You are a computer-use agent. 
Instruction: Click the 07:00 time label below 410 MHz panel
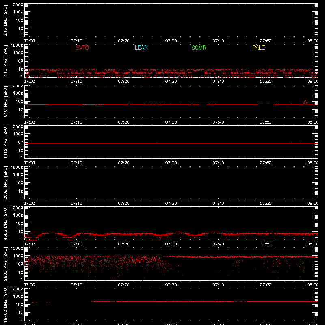(29, 82)
